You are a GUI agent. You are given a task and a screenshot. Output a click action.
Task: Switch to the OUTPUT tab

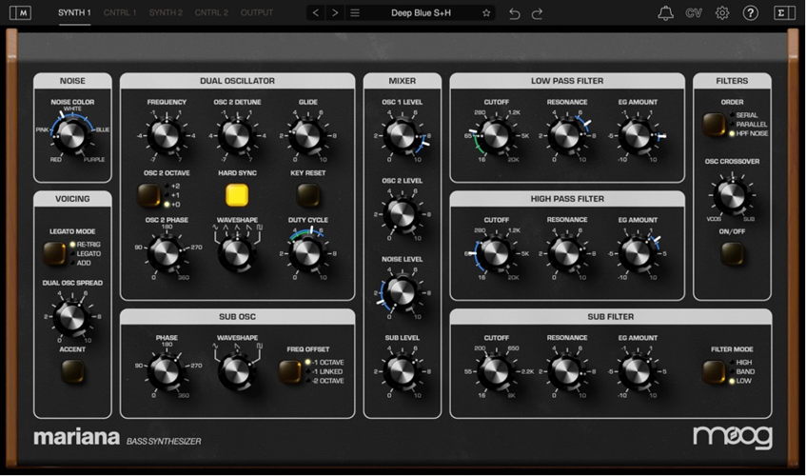pos(257,12)
